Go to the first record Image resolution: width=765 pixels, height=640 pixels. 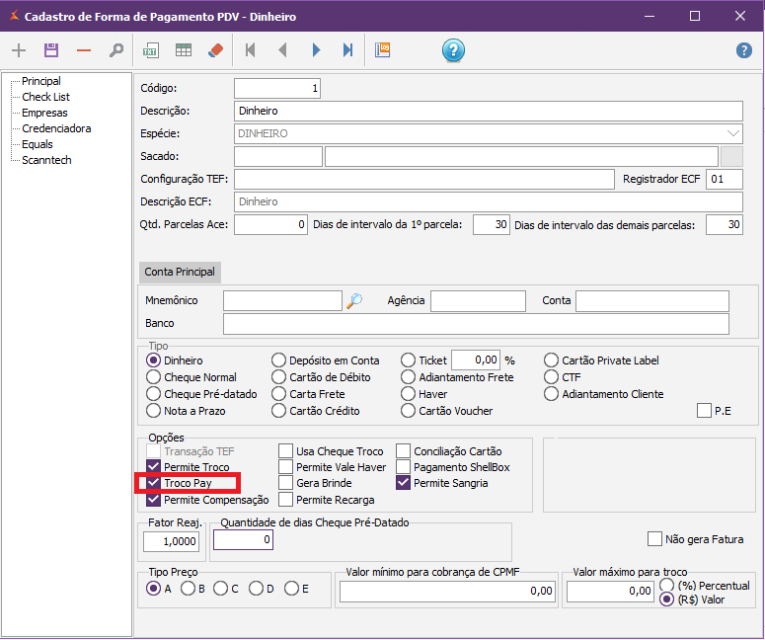pos(251,50)
